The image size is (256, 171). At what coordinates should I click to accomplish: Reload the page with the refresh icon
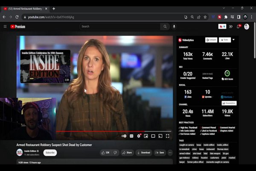coord(17,17)
